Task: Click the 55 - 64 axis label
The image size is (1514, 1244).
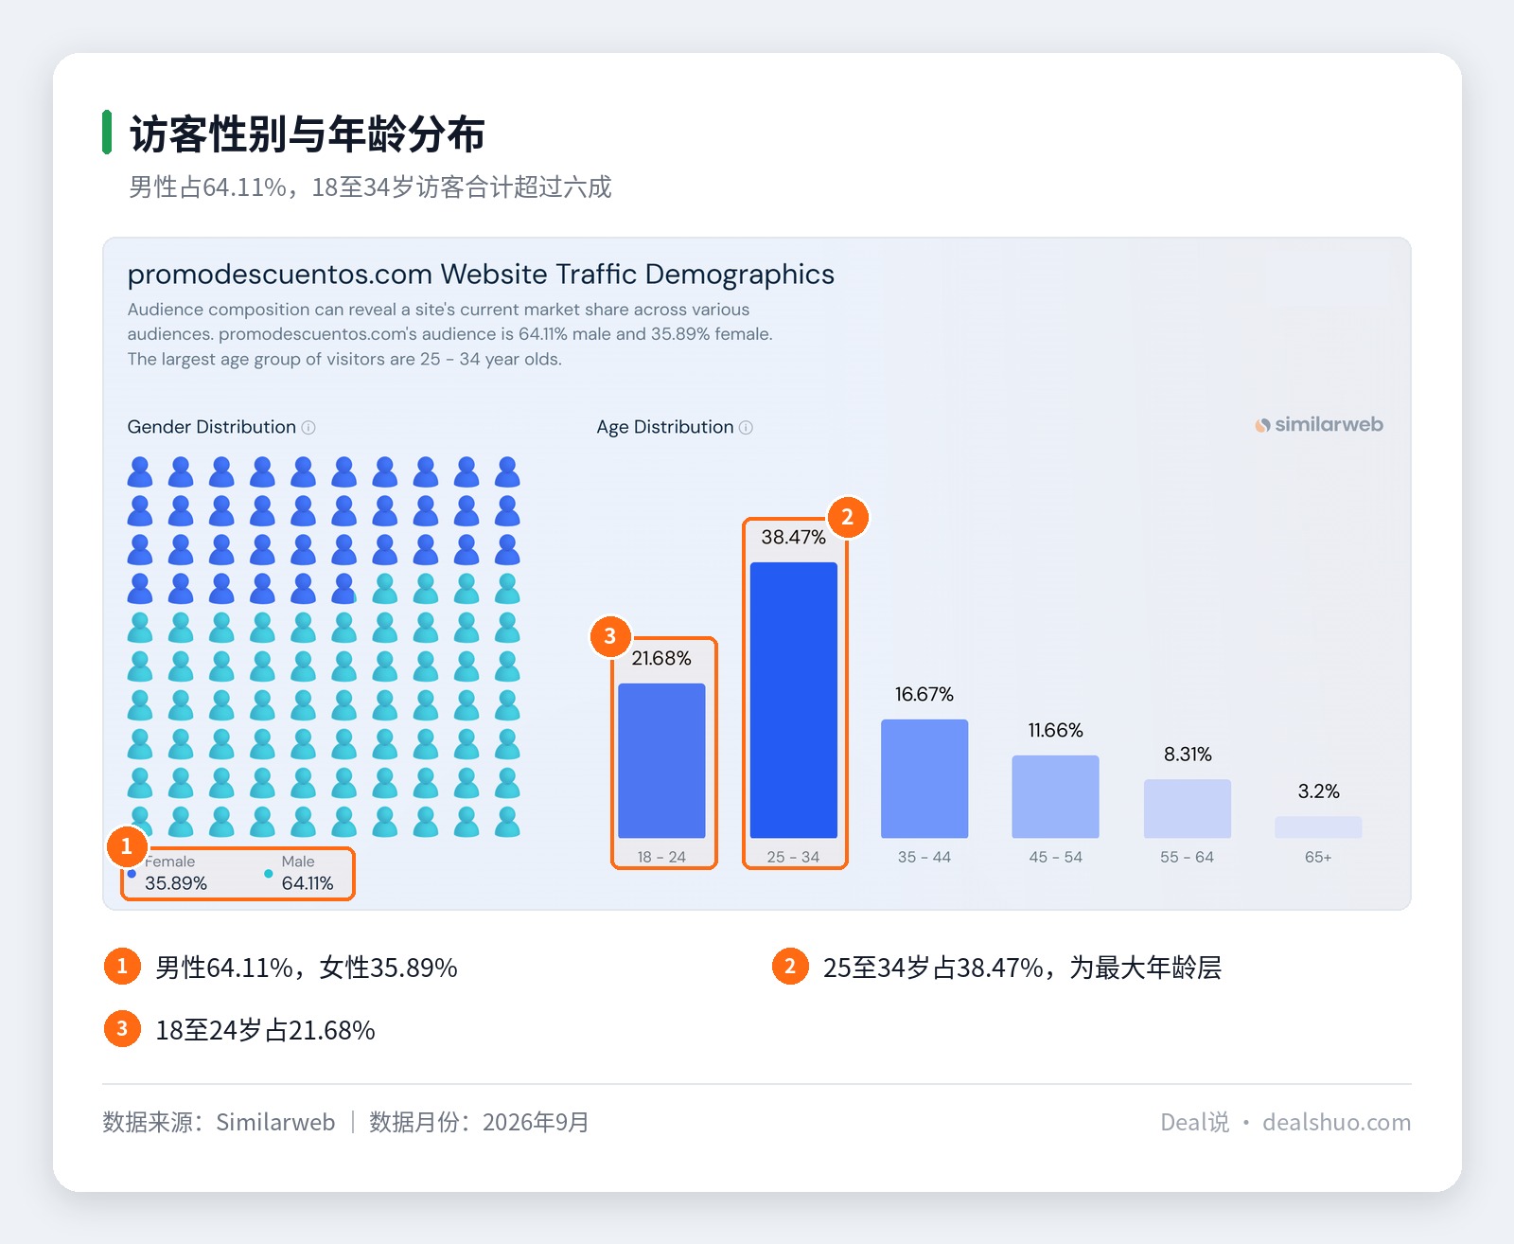Action: (x=1188, y=857)
